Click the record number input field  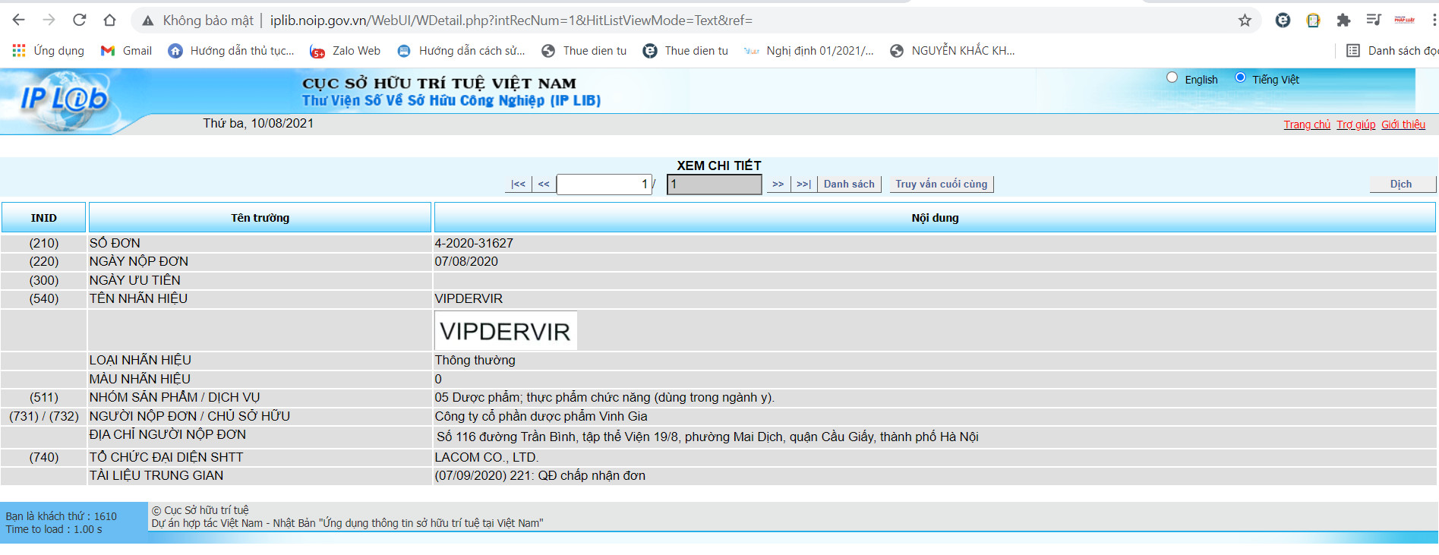click(x=604, y=184)
